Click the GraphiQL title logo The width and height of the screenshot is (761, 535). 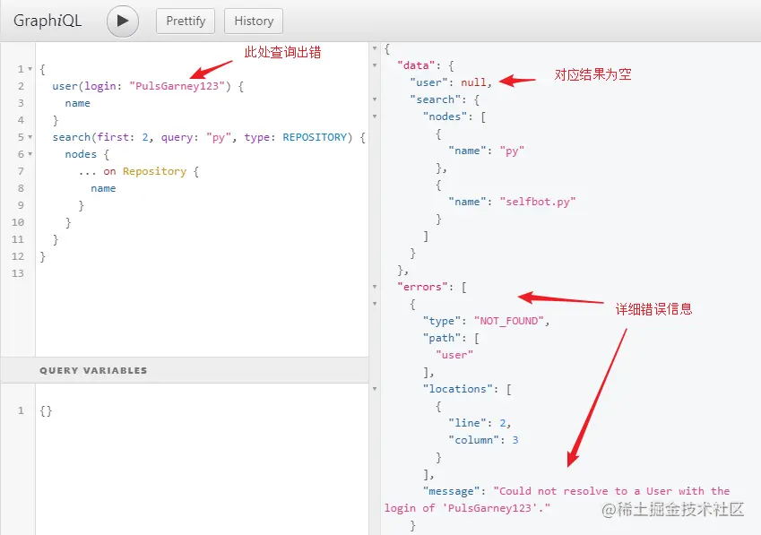48,21
